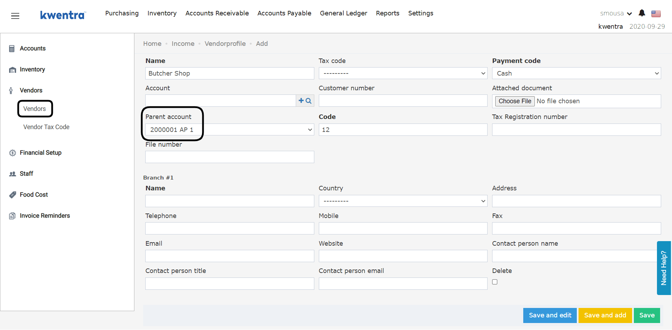Open Invoice Reminders in sidebar
The image size is (672, 330).
[45, 216]
